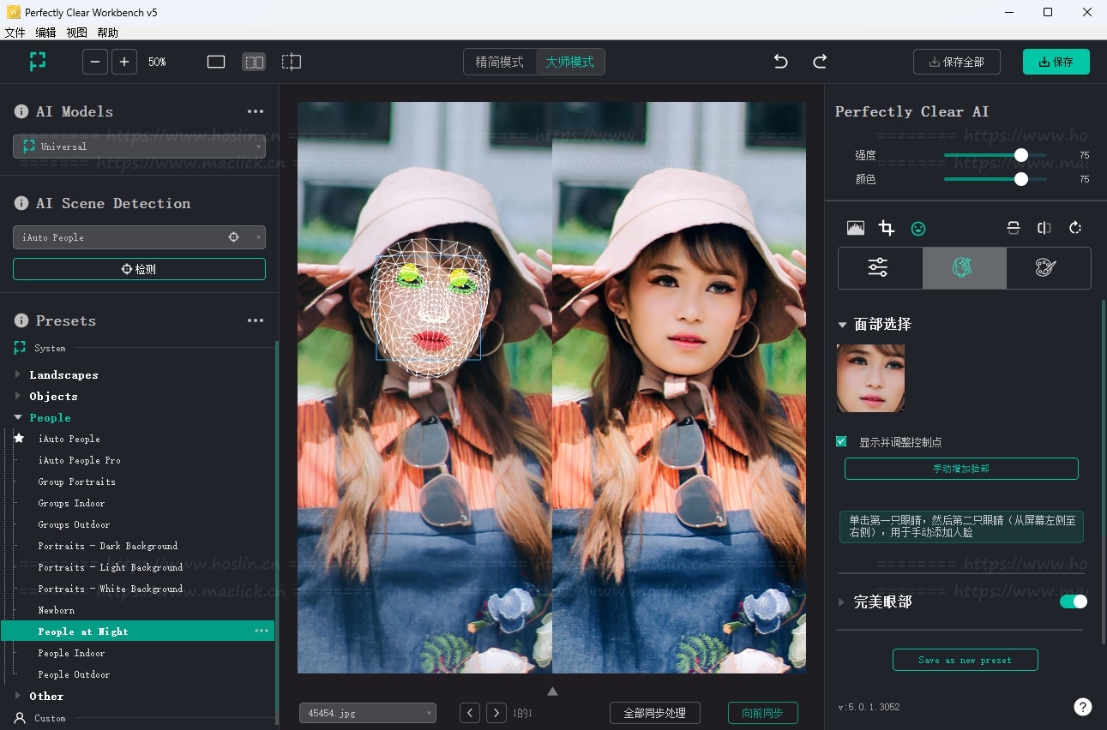
Task: Open the Universal AI model dropdown
Action: click(x=139, y=147)
